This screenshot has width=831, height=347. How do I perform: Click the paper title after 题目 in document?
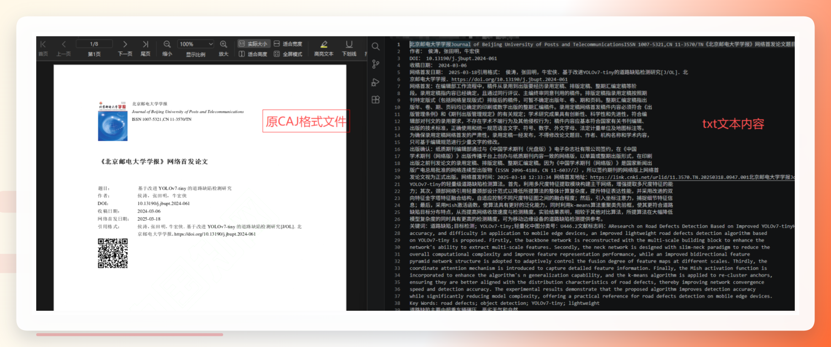(185, 188)
